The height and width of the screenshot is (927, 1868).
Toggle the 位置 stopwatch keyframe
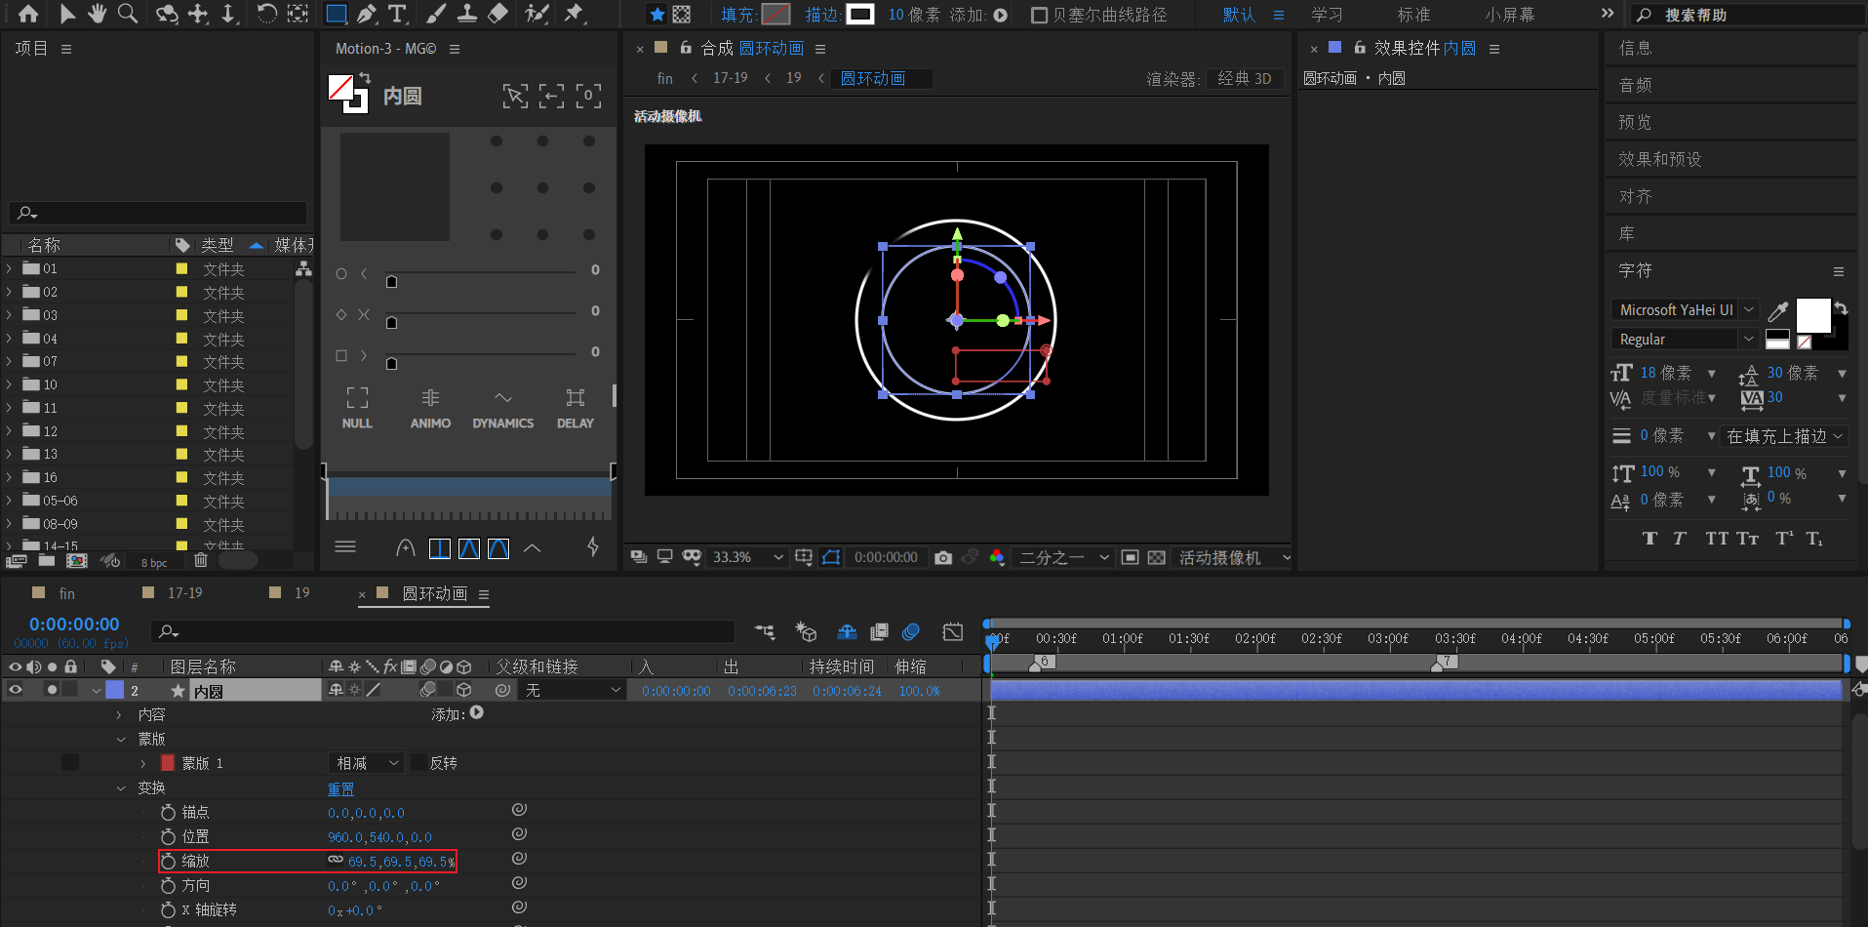pos(168,836)
